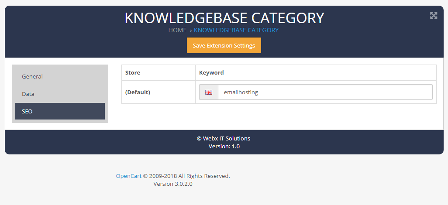The image size is (448, 205).
Task: Select the (Default) store cell
Action: [159, 92]
